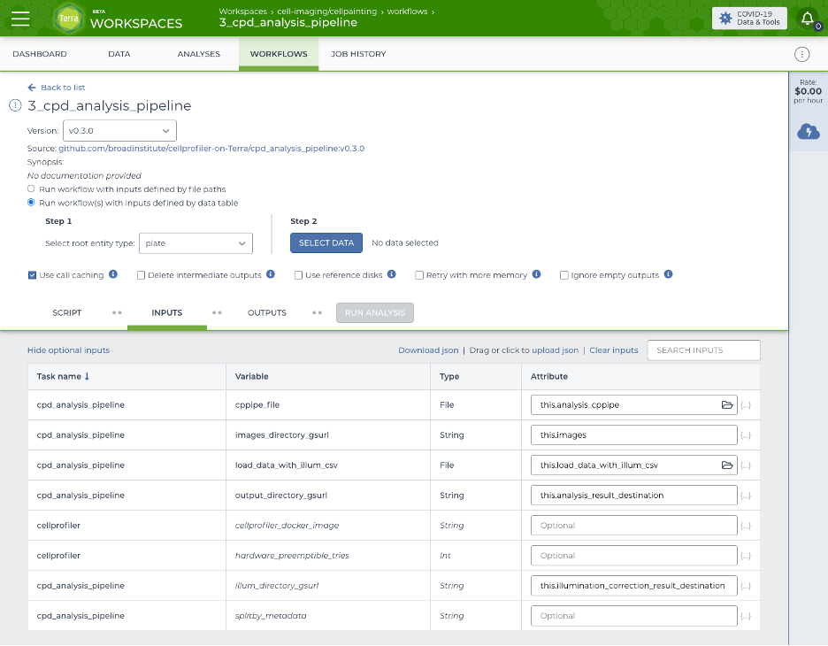Click the info icon beside workflow title
Viewport: 828px width, 646px height.
(x=15, y=106)
